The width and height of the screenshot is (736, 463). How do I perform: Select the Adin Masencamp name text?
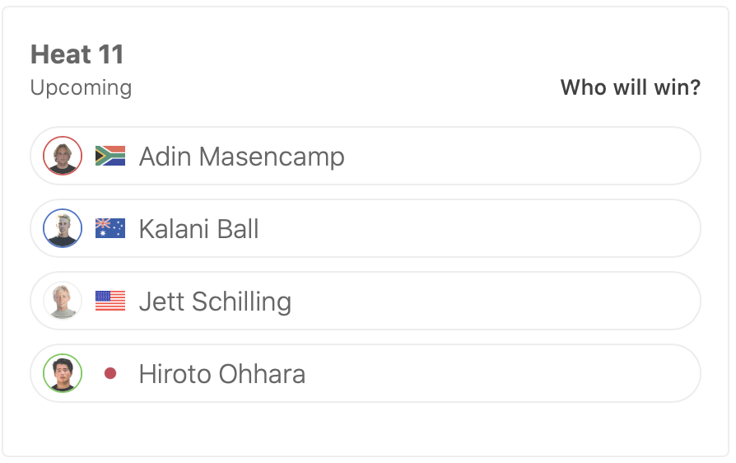coord(241,157)
